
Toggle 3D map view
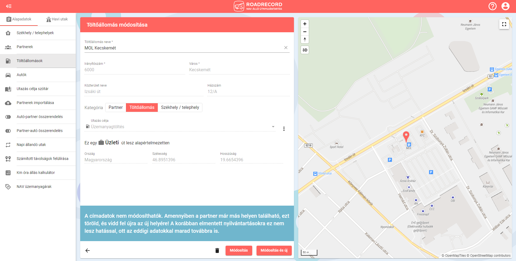coord(305,50)
